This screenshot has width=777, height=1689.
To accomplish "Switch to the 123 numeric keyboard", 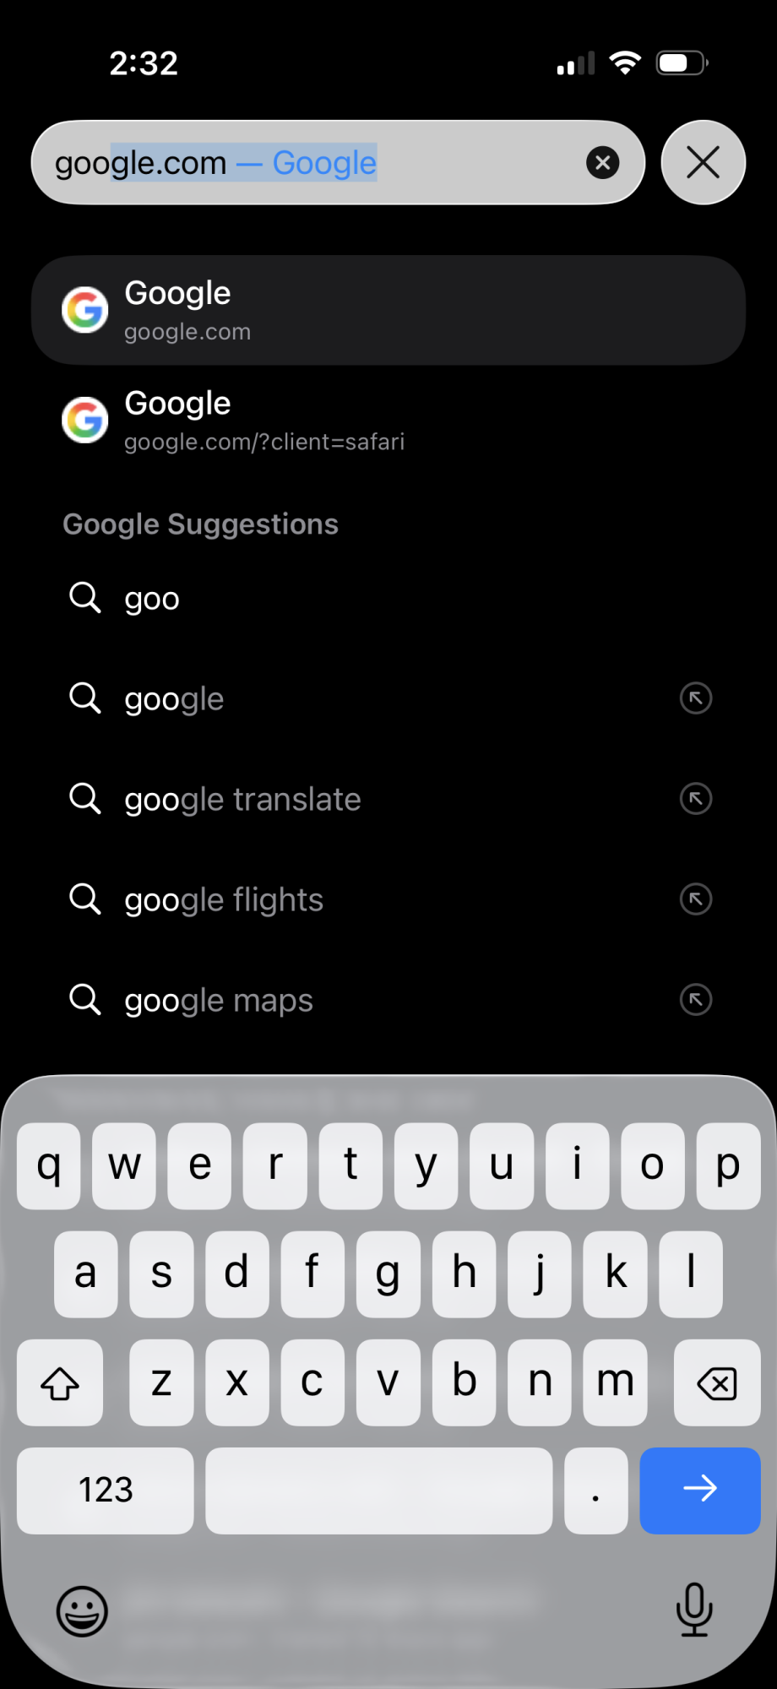I will click(106, 1491).
